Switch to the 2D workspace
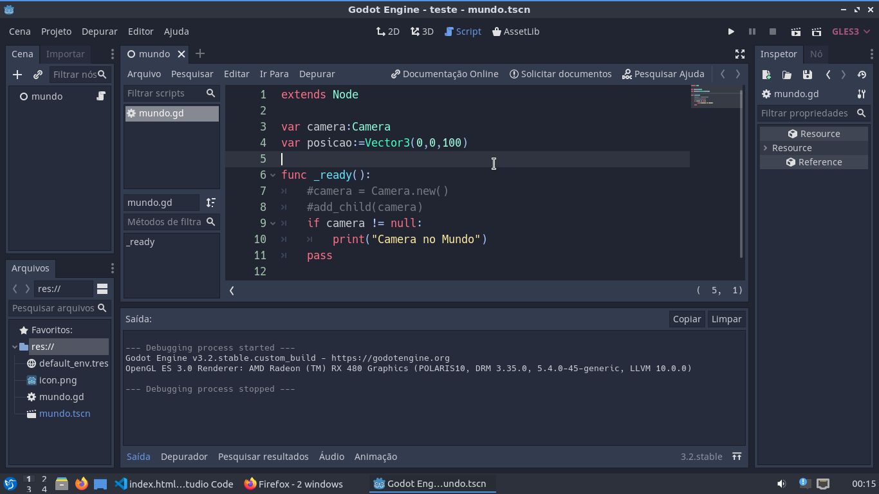 (388, 32)
